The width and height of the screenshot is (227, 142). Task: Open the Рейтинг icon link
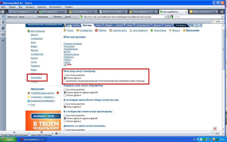[96, 30]
